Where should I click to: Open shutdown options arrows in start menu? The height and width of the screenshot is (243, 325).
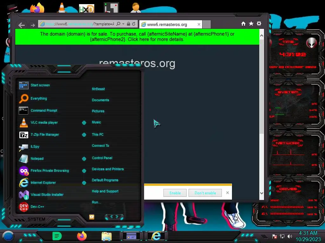[114, 216]
